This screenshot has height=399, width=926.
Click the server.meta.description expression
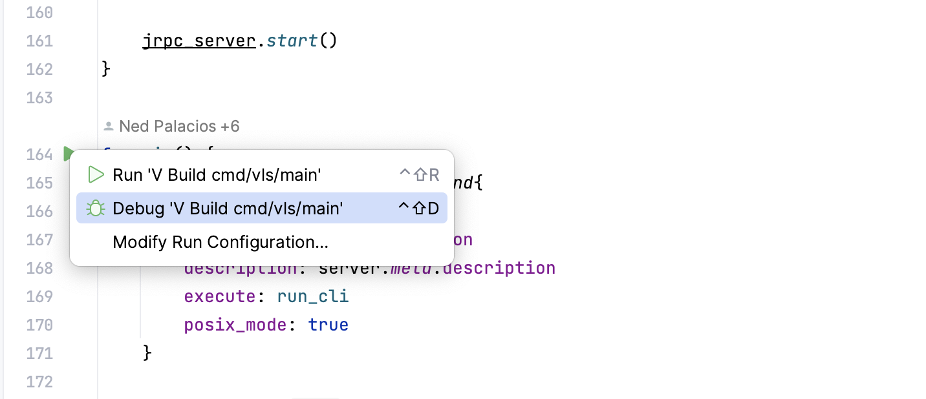[x=436, y=267]
